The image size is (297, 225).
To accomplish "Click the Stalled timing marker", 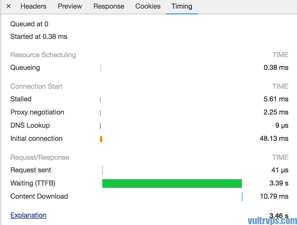I will tap(100, 100).
